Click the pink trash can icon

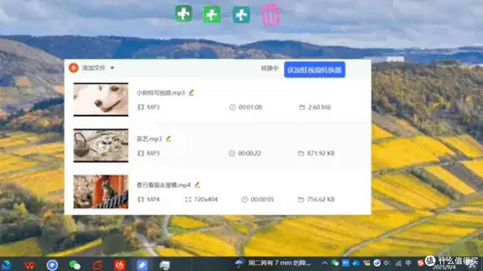271,15
